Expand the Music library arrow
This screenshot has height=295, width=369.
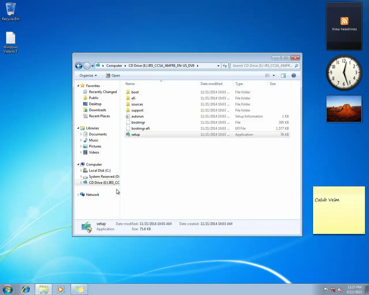[81, 140]
